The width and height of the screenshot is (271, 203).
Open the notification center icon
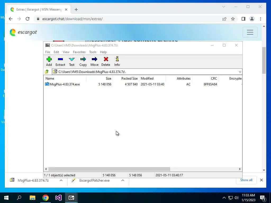pyautogui.click(x=263, y=198)
